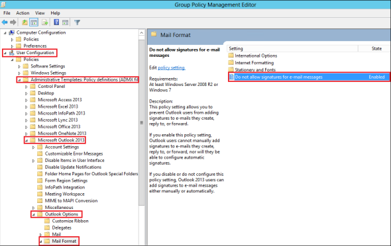Collapse the Outlook Options node arrow
The image size is (391, 246).
tap(33, 214)
